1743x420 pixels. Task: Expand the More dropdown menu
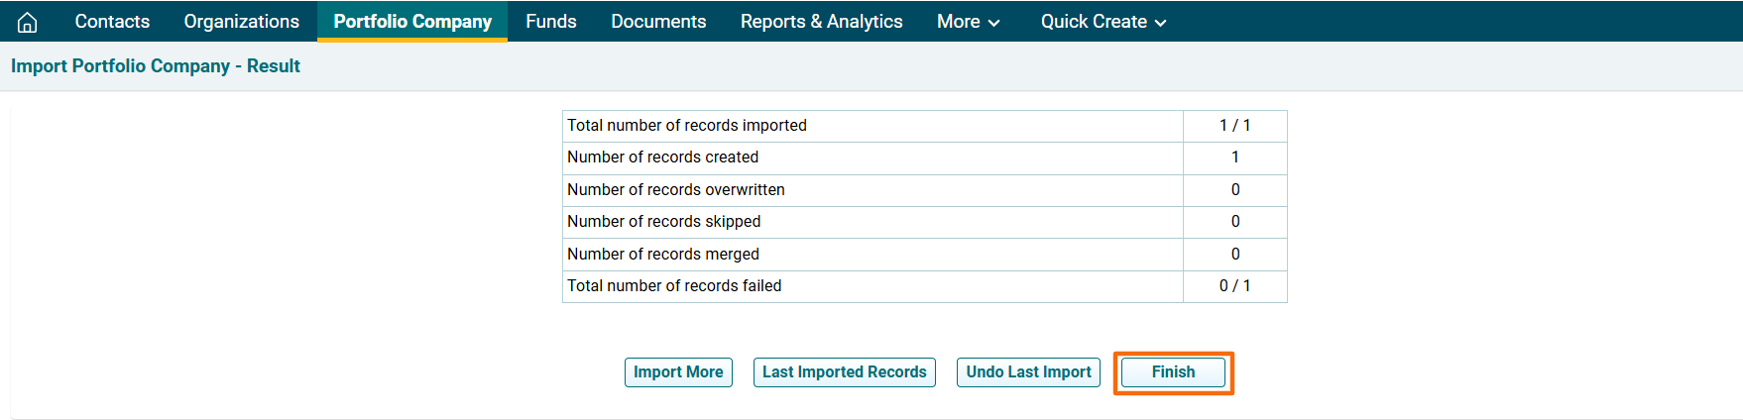click(x=968, y=22)
